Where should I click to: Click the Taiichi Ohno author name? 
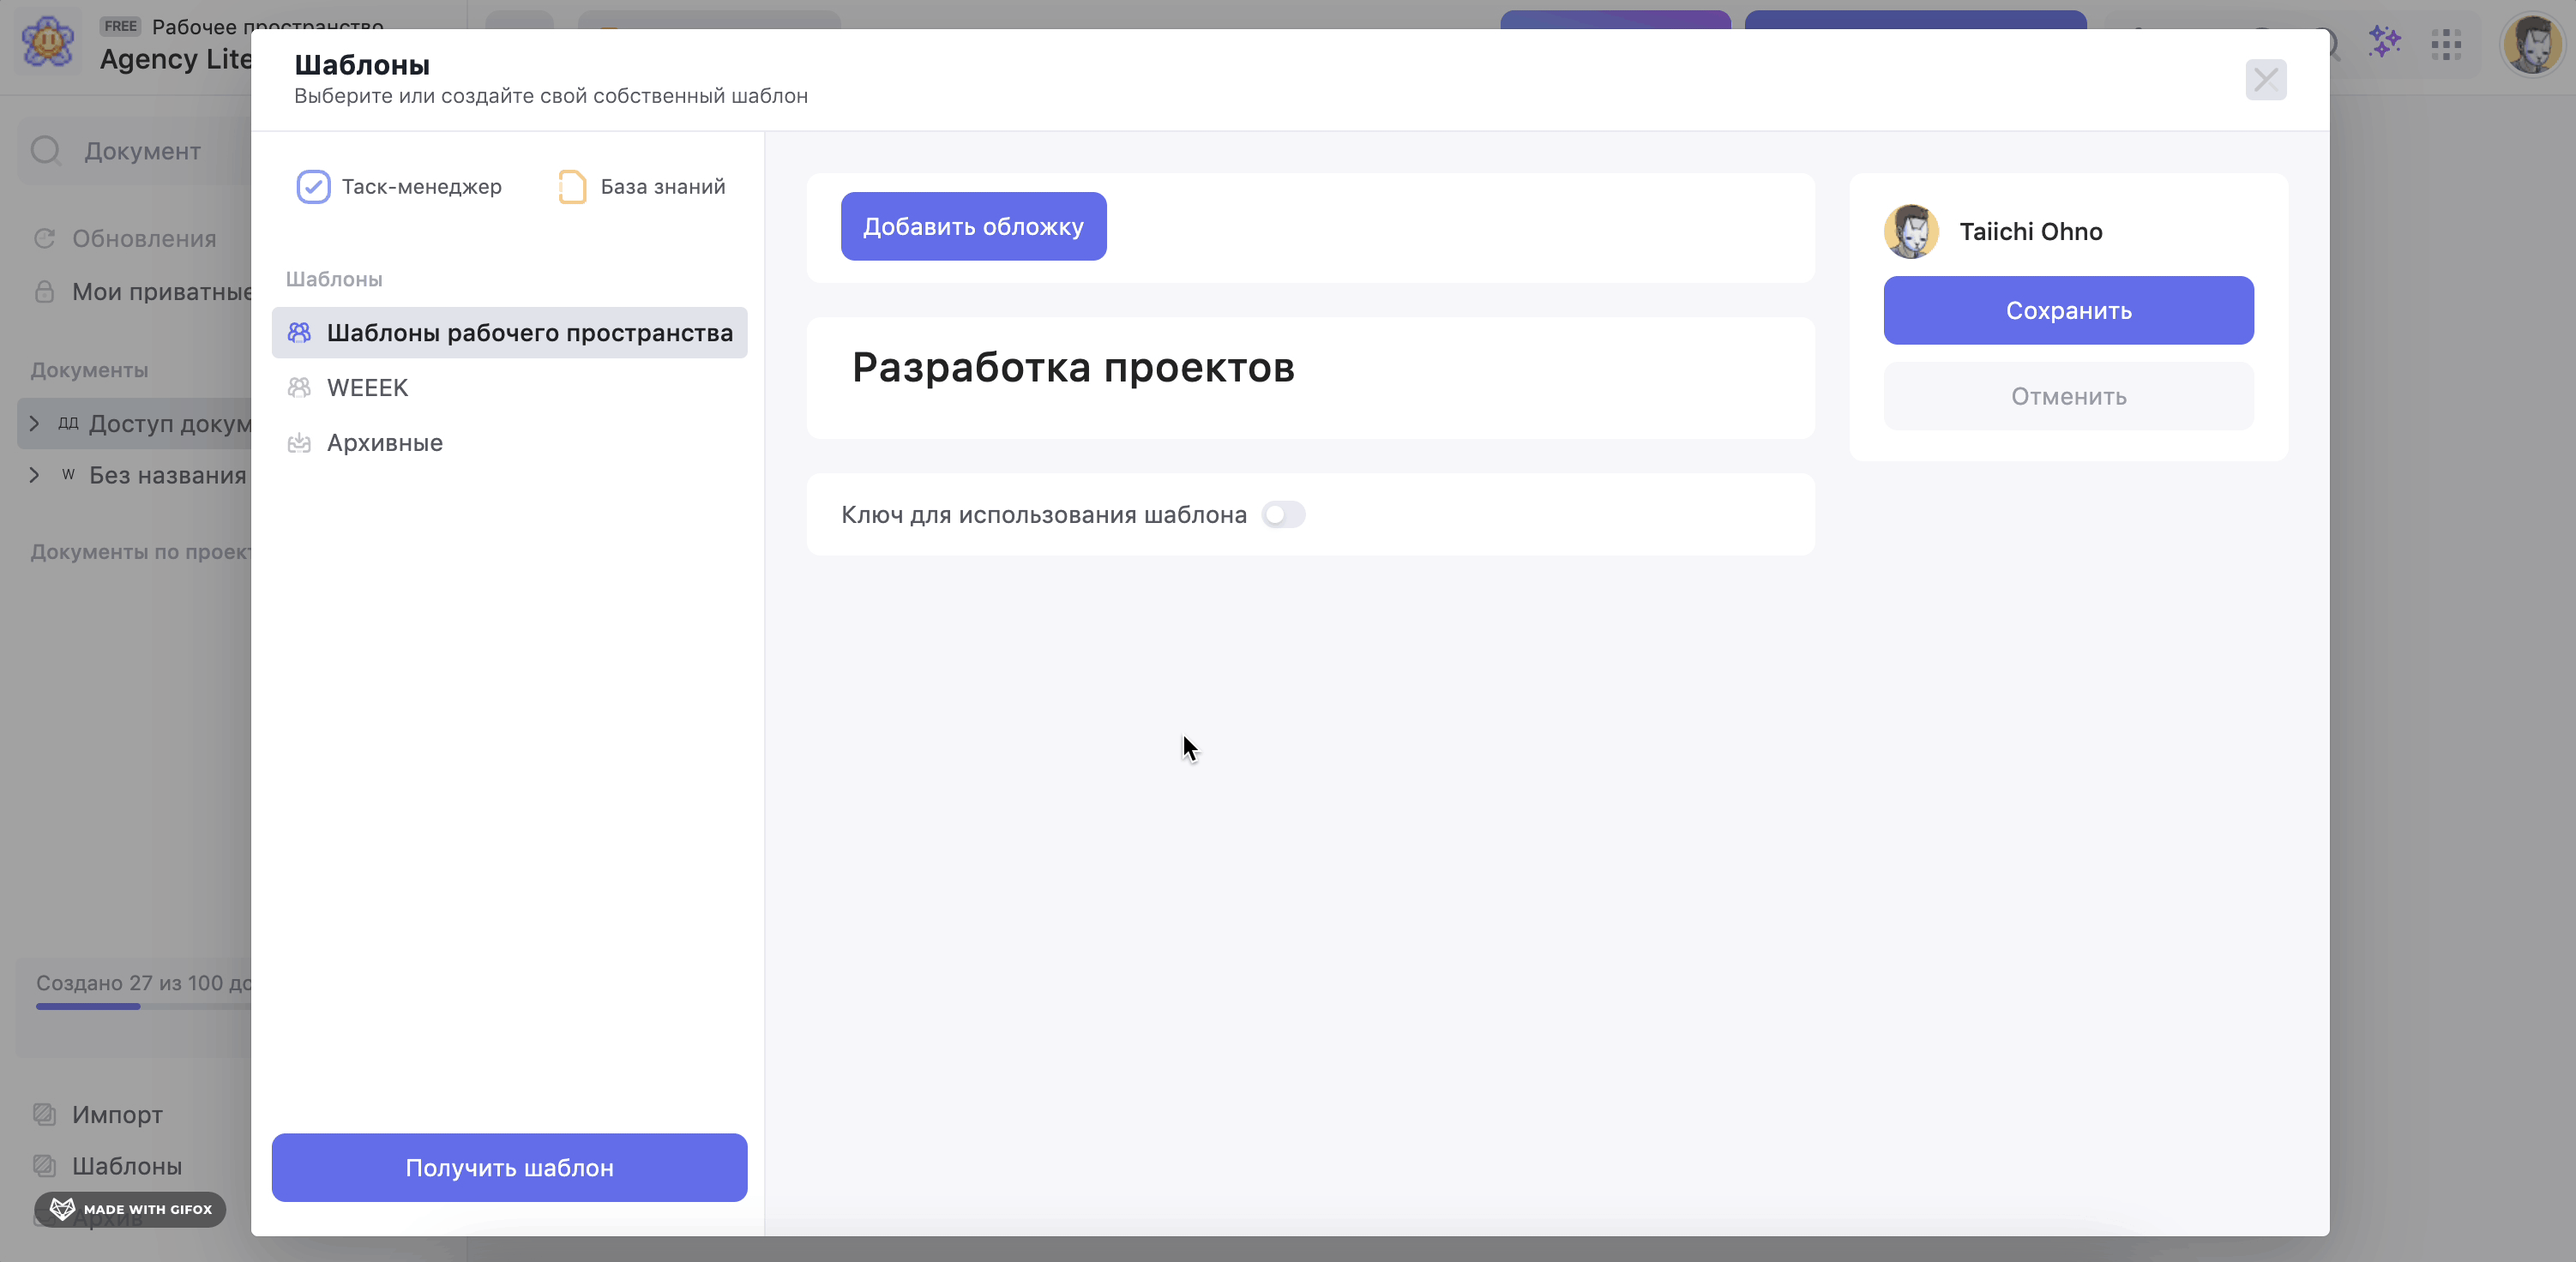(x=2030, y=231)
